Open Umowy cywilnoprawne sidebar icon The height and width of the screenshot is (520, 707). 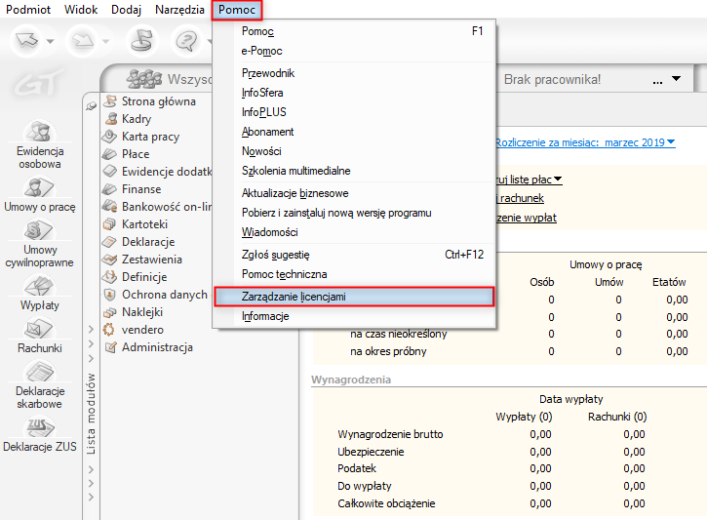pyautogui.click(x=40, y=244)
